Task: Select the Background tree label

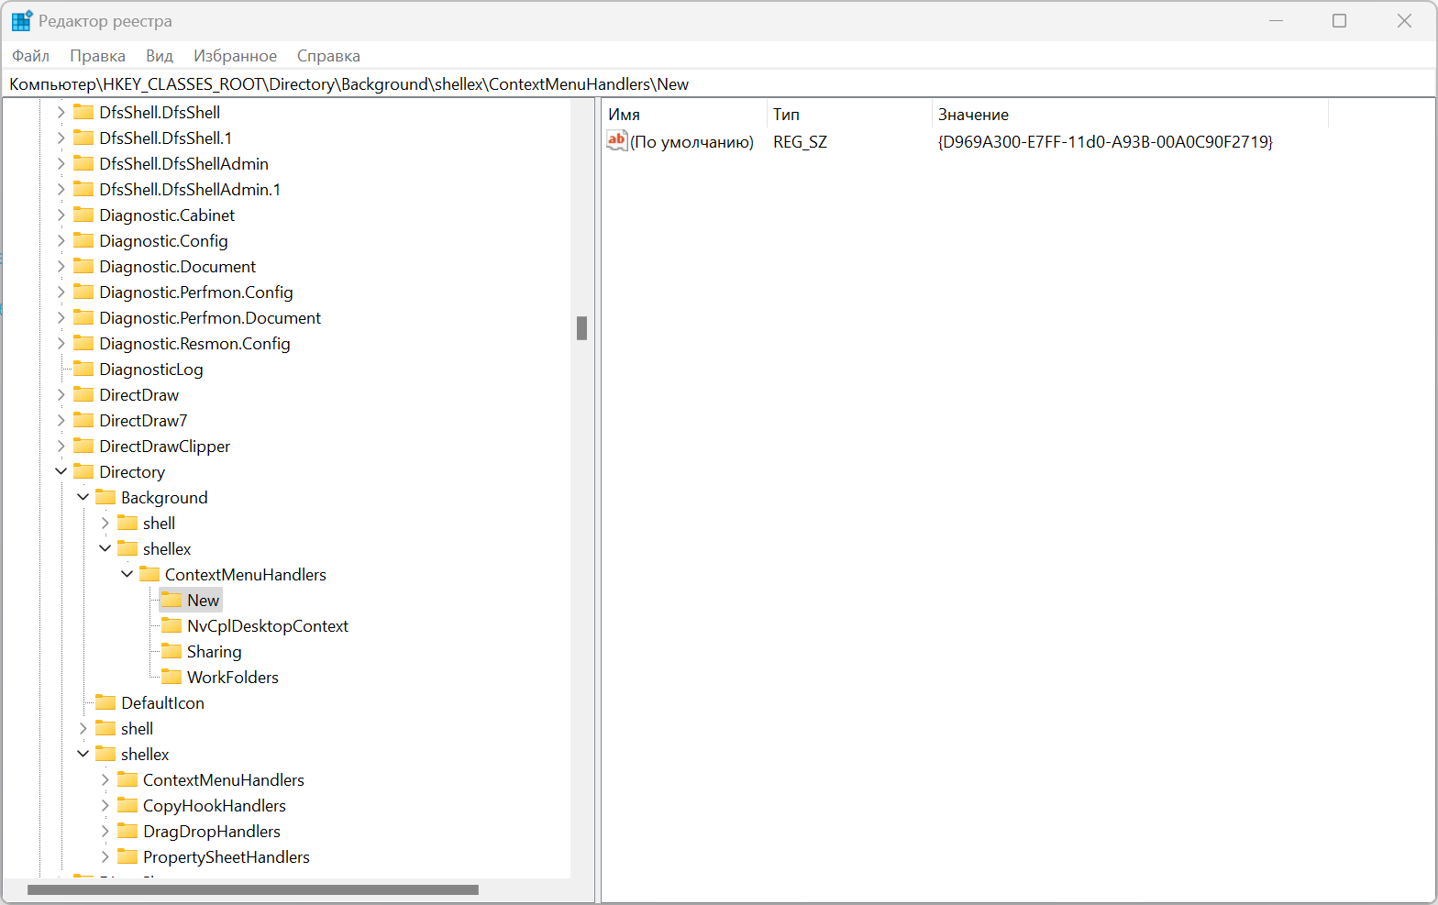Action: (164, 497)
